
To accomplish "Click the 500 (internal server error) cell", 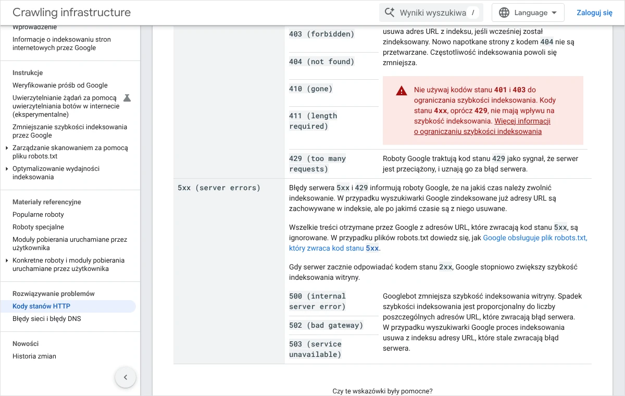I will point(318,301).
